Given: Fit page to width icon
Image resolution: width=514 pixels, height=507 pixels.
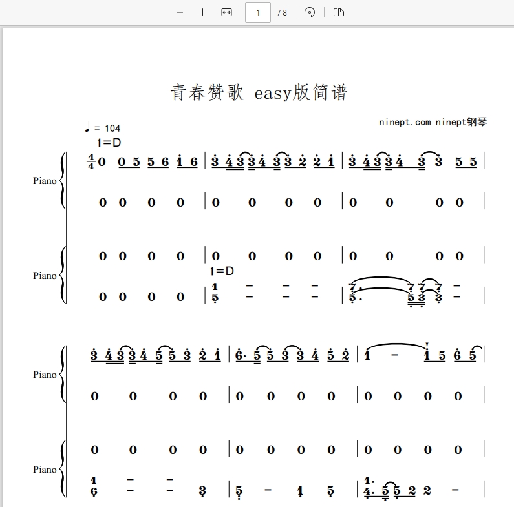Looking at the screenshot, I should [x=226, y=12].
